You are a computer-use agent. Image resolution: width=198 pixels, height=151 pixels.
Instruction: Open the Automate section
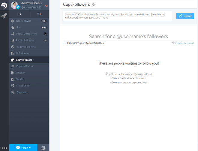[x=29, y=92]
